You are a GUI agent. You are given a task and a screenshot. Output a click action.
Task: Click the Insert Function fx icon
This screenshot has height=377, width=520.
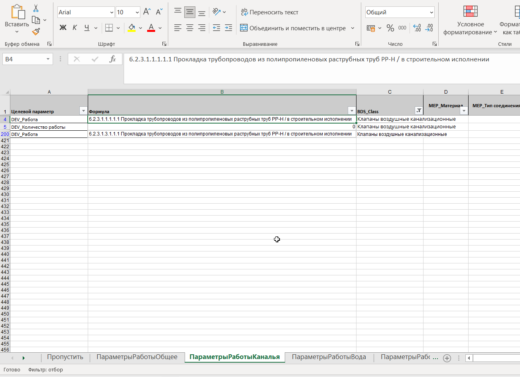point(113,59)
